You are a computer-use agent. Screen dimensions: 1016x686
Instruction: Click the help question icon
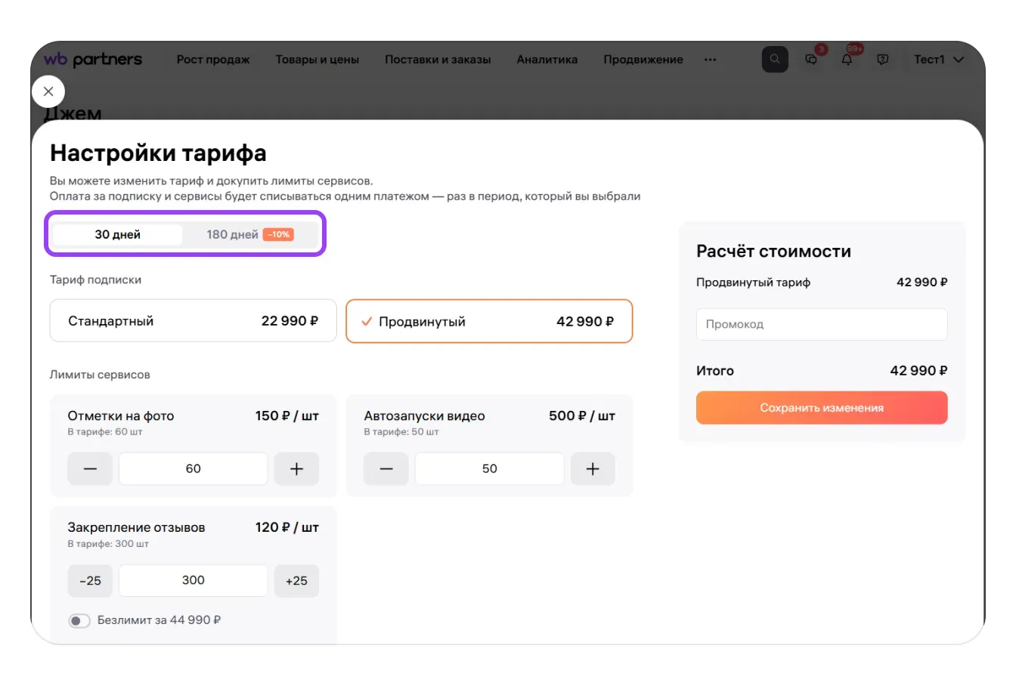pyautogui.click(x=882, y=60)
